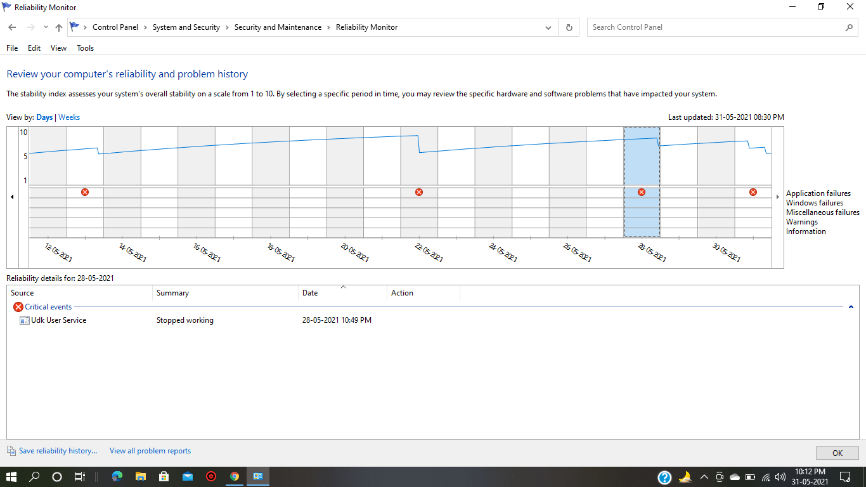Open the Windows Start menu
Screen dimensions: 866x487
point(11,476)
